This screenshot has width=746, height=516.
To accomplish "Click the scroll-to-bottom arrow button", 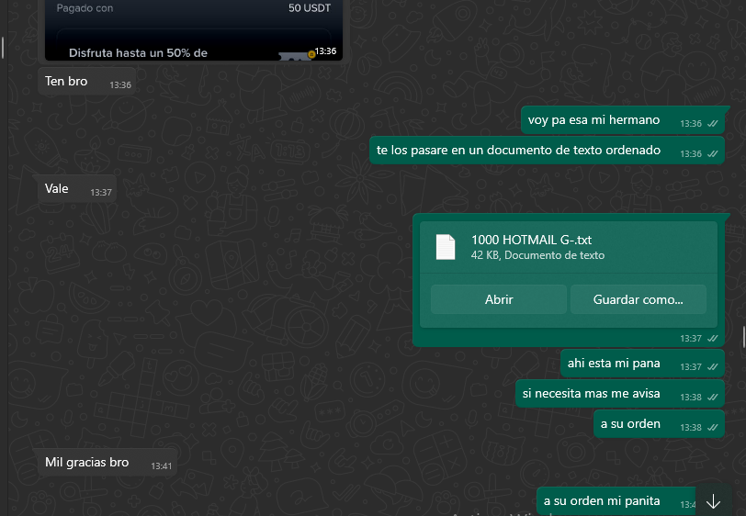I will click(714, 501).
